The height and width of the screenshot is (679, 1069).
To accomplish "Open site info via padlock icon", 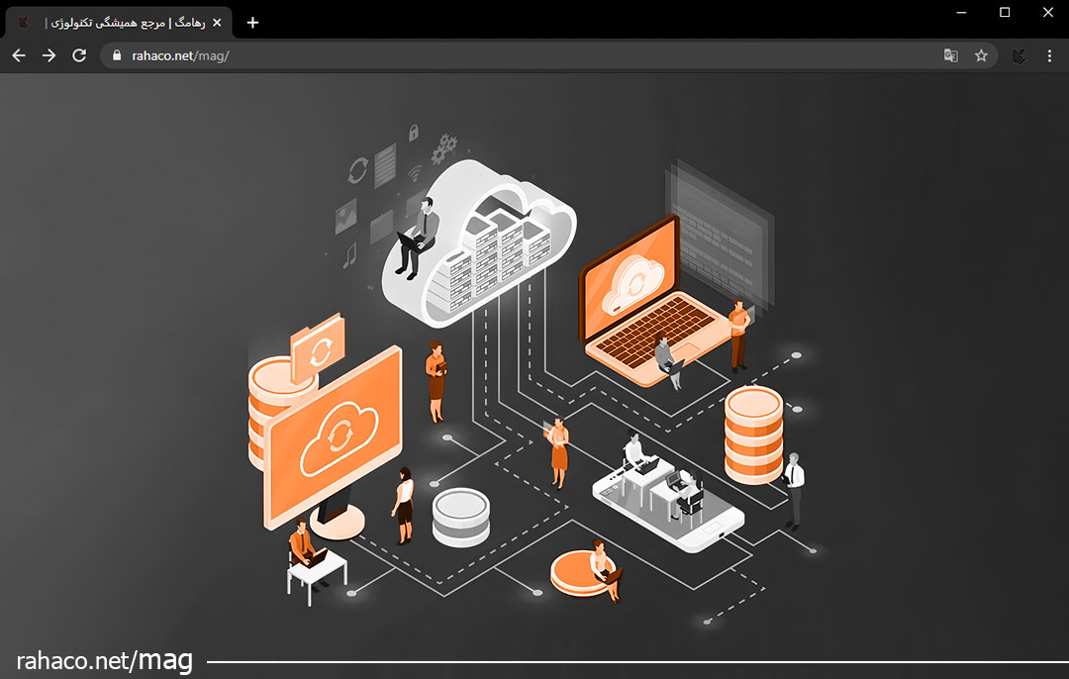I will pyautogui.click(x=117, y=55).
